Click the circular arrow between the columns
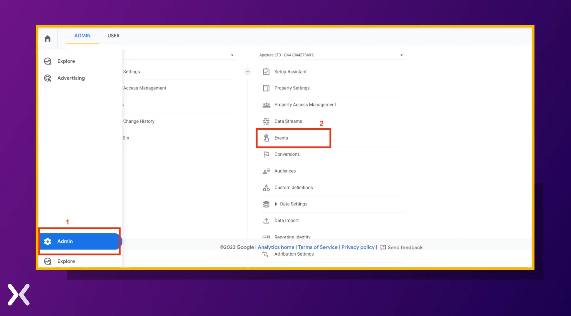Image resolution: width=571 pixels, height=316 pixels. click(x=247, y=71)
